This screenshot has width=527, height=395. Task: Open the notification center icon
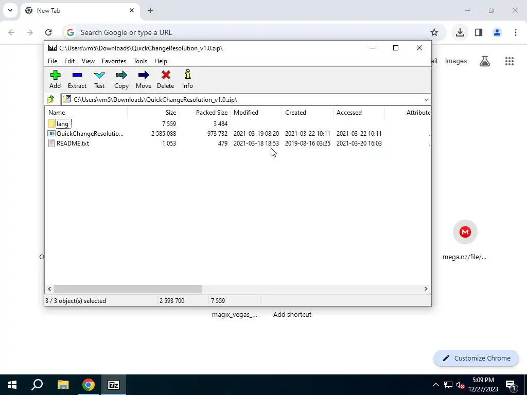pos(511,385)
